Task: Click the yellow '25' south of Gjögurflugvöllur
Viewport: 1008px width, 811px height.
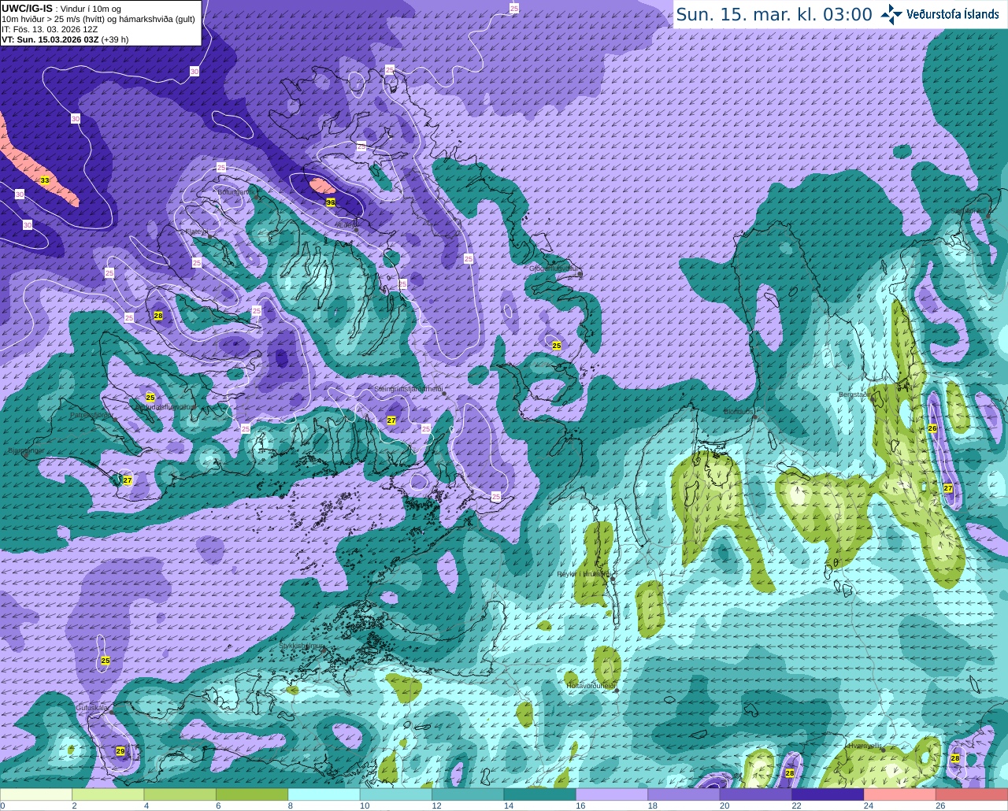Action: coord(557,346)
